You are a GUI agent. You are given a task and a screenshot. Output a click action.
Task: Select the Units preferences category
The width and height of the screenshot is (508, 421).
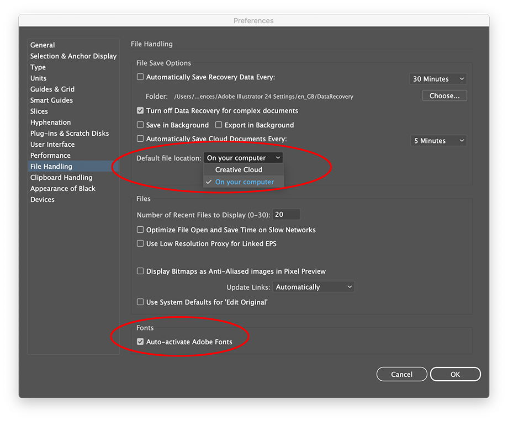(x=38, y=78)
